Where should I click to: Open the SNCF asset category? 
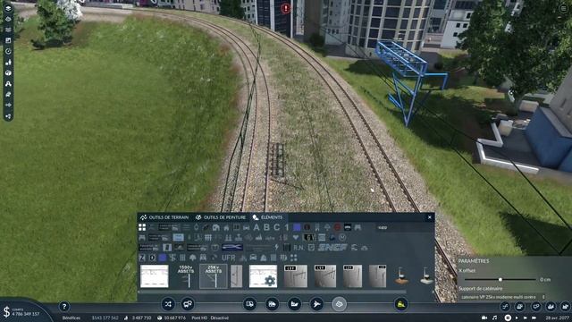click(x=332, y=248)
